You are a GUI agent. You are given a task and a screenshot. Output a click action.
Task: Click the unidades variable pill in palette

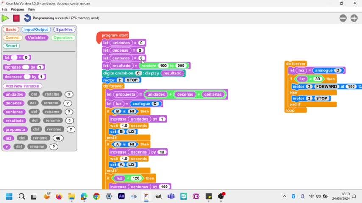[x=14, y=94]
